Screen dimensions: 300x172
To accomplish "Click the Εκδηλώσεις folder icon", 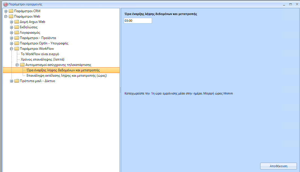I will (x=17, y=27).
